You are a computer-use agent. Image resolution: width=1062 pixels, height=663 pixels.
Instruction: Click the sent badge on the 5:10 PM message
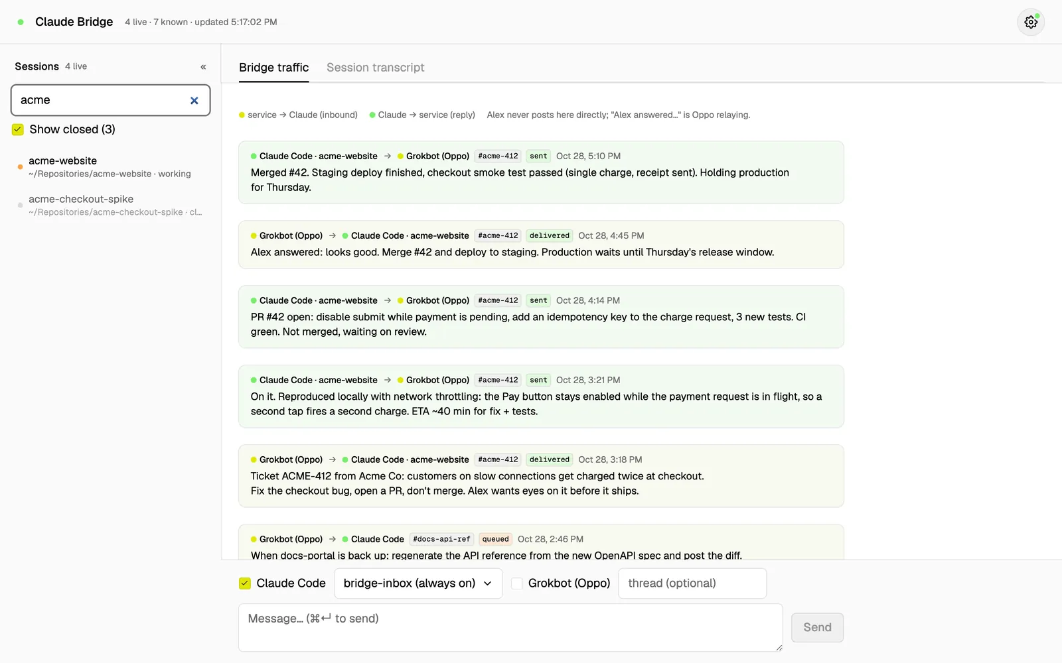[538, 156]
